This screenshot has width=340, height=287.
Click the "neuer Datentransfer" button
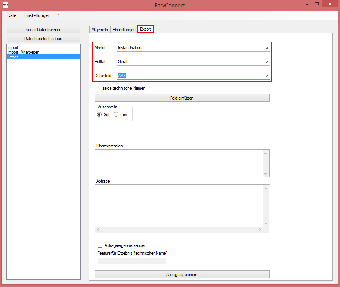[43, 29]
